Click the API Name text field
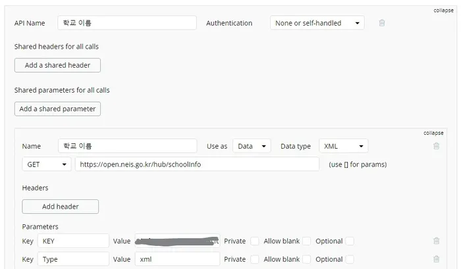The image size is (461, 269). click(126, 23)
